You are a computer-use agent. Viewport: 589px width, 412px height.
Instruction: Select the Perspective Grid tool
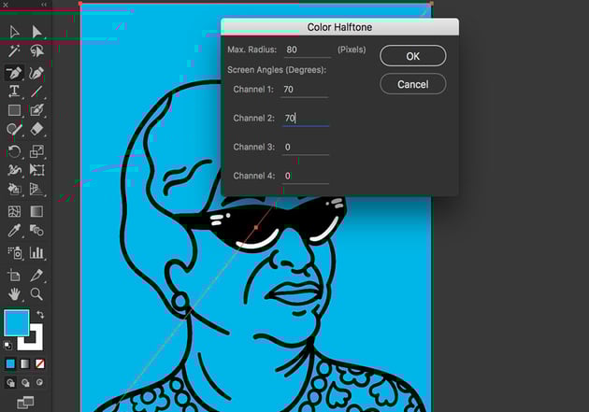pyautogui.click(x=36, y=189)
